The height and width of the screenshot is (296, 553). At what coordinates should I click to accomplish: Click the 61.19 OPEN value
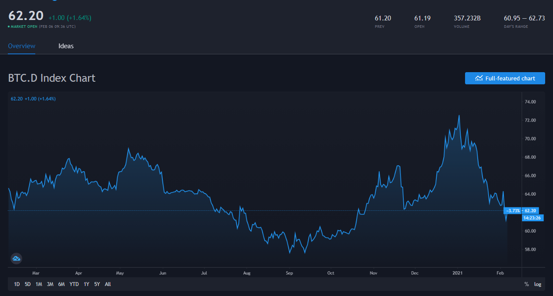coord(422,18)
